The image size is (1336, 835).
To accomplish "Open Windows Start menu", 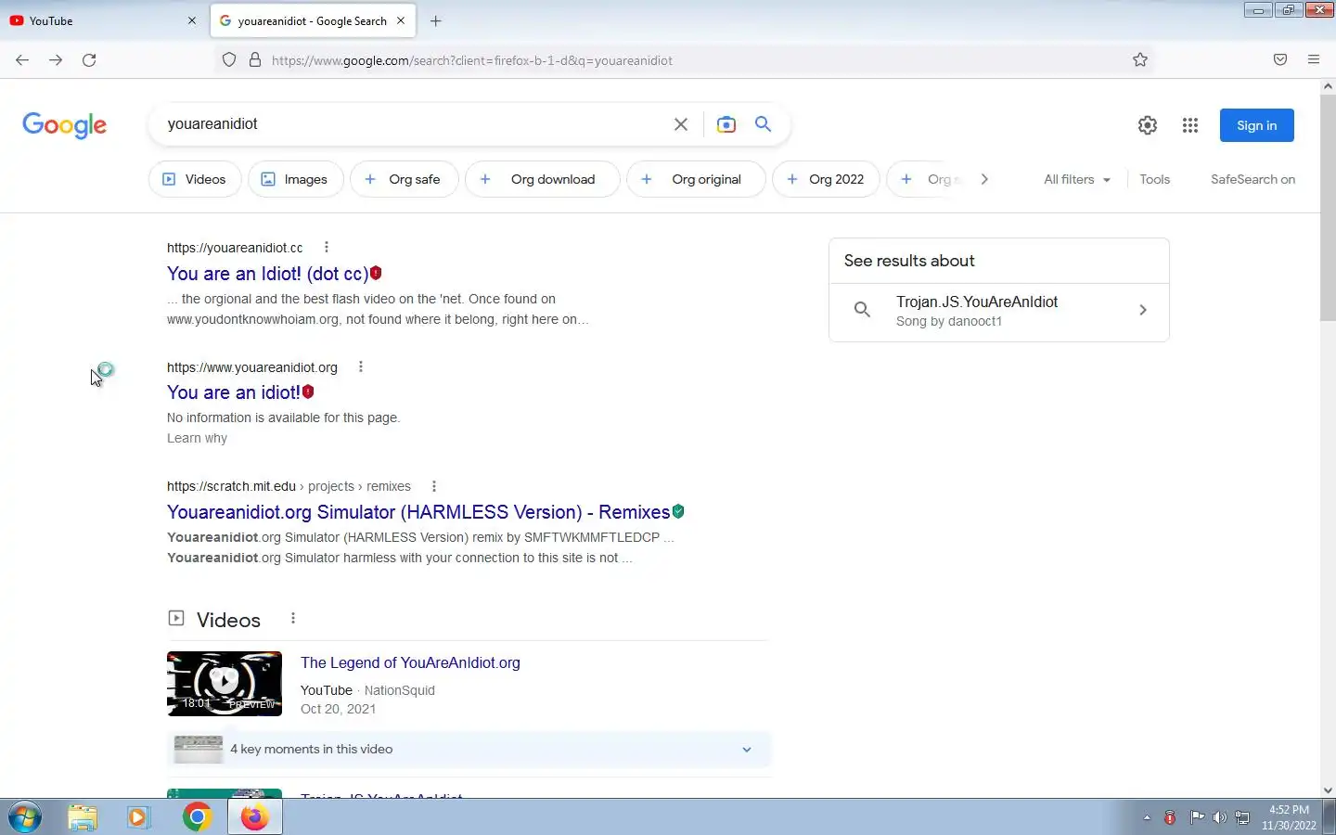I will (x=25, y=817).
